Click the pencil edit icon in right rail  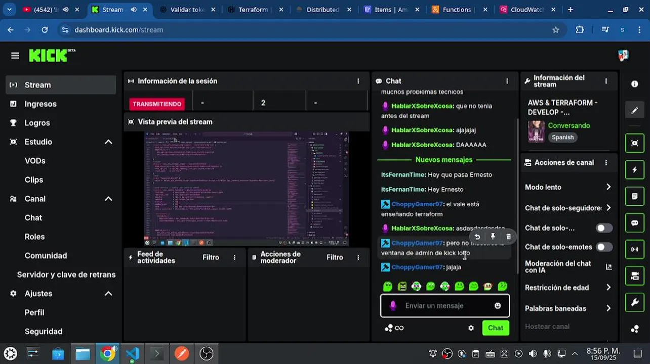(x=635, y=110)
